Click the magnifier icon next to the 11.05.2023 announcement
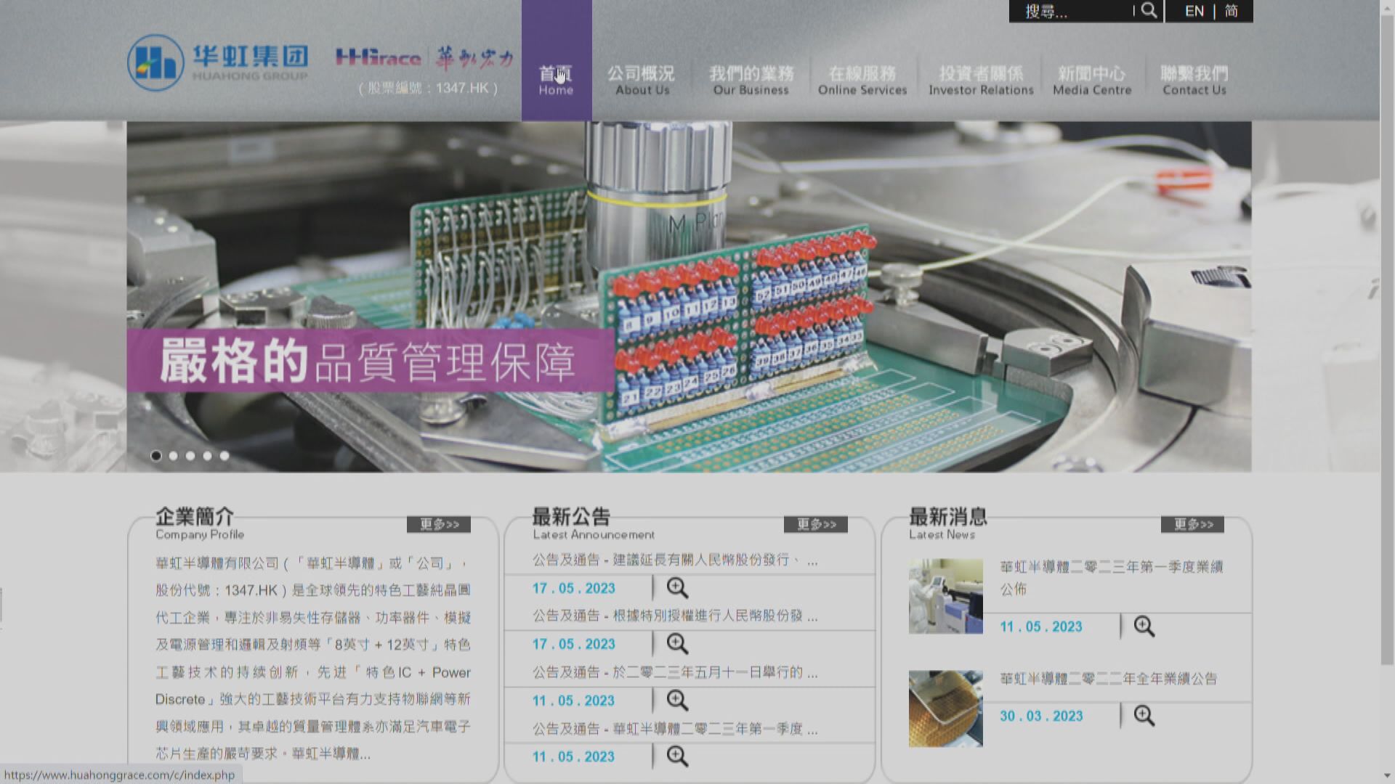This screenshot has height=784, width=1395. click(x=678, y=699)
